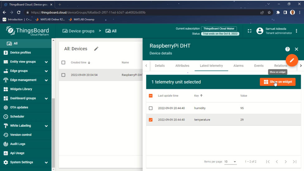The image size is (304, 171).
Task: Open user profile avatar icon
Action: (260, 31)
